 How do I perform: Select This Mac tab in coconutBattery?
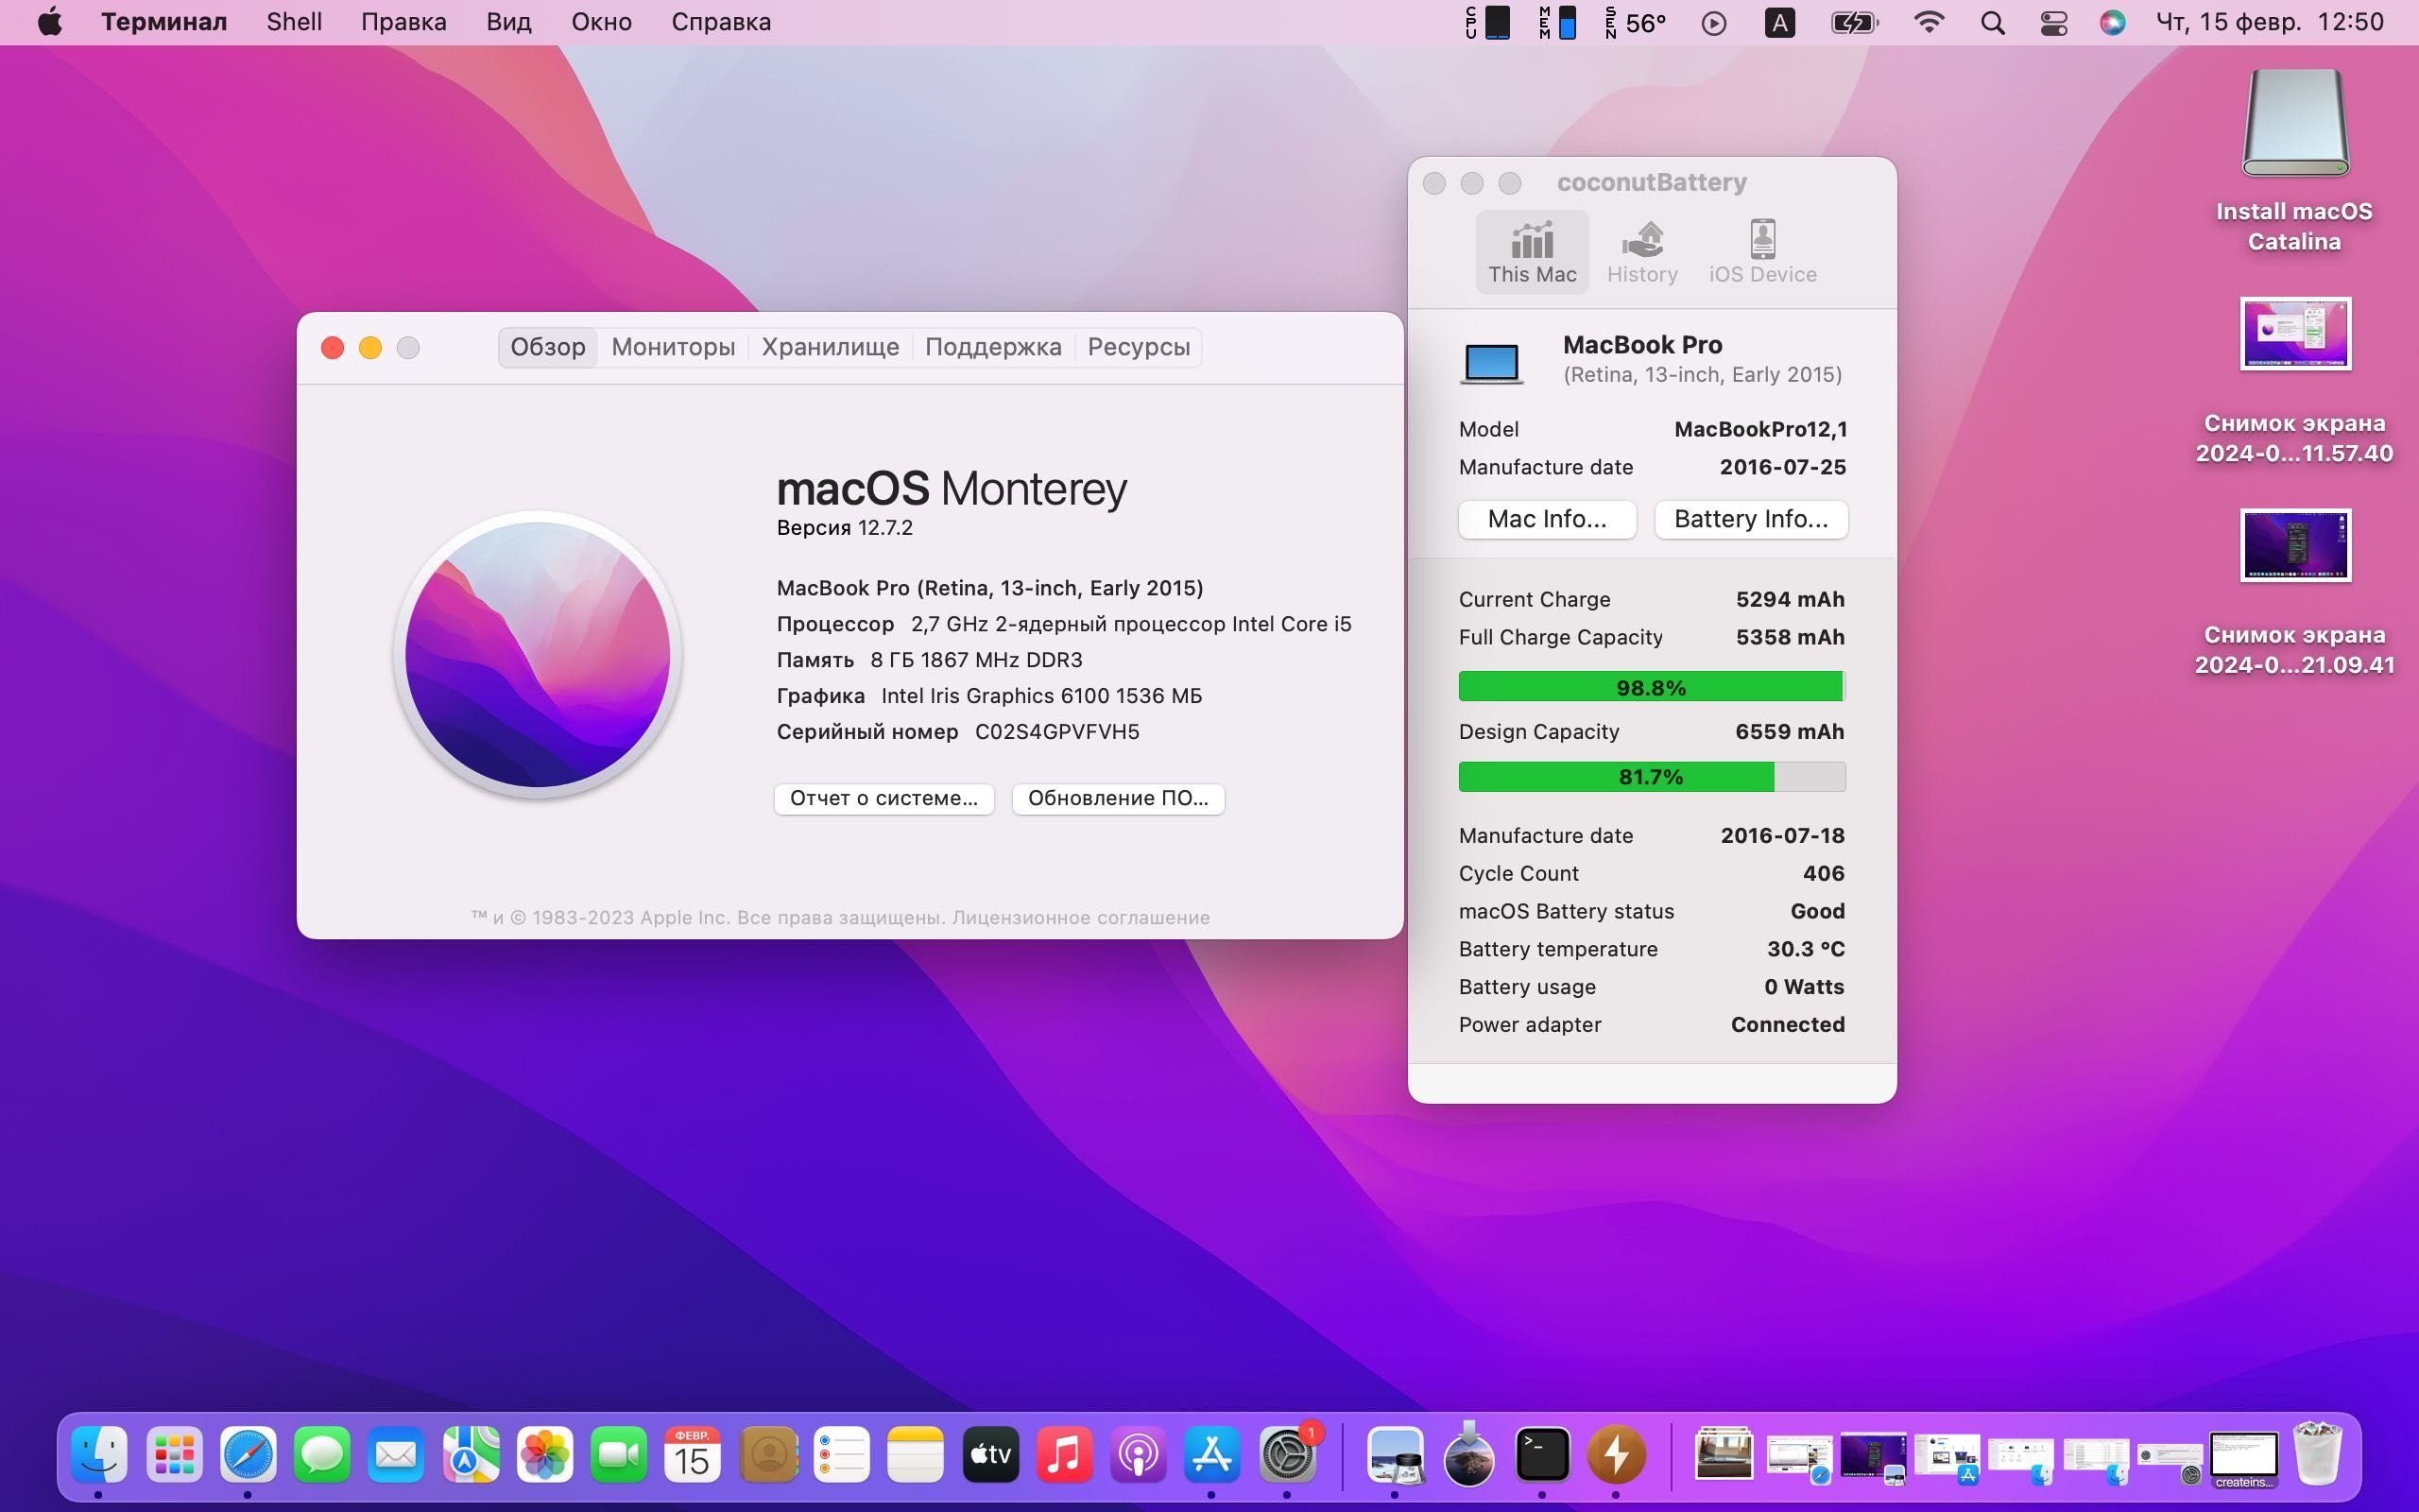(1532, 252)
